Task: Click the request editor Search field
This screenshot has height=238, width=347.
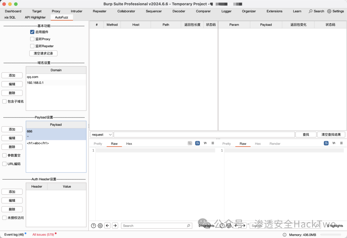Action: [156, 225]
